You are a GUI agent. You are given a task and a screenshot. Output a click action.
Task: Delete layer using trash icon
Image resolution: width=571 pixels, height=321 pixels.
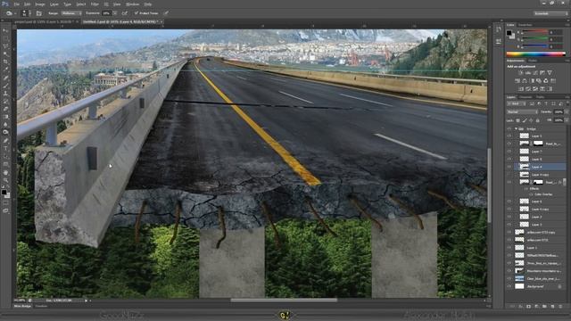pos(561,307)
